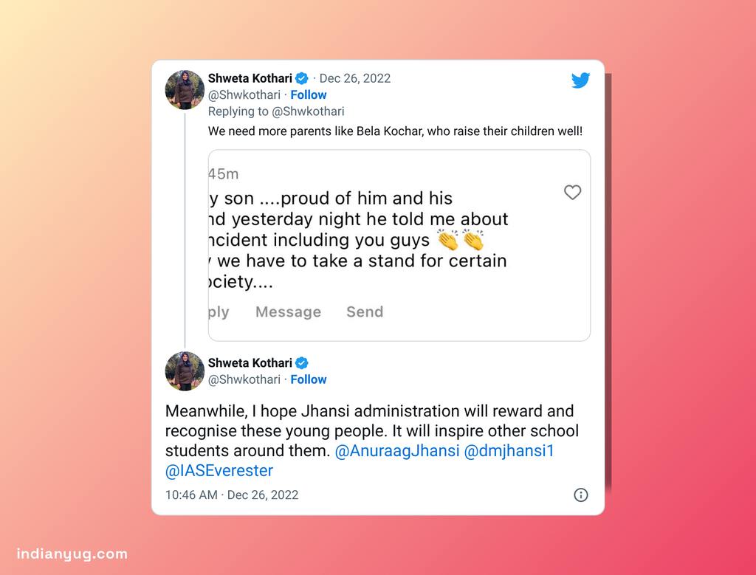Click Send in the embedded comment

[x=365, y=311]
